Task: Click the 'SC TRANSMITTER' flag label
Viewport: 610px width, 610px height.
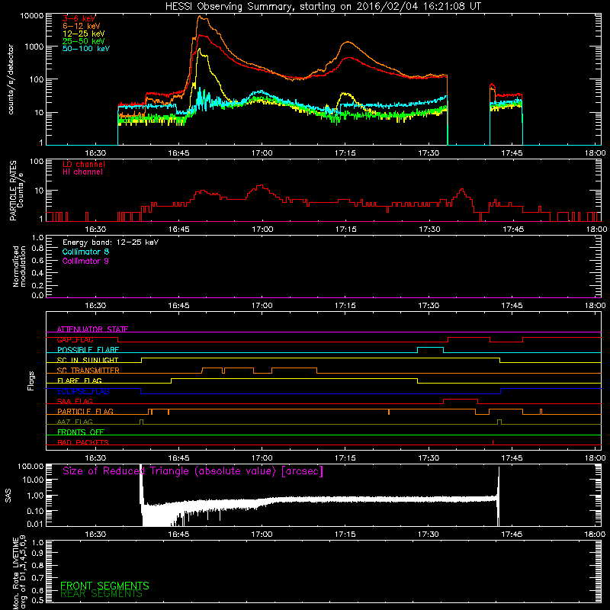Action: click(88, 371)
